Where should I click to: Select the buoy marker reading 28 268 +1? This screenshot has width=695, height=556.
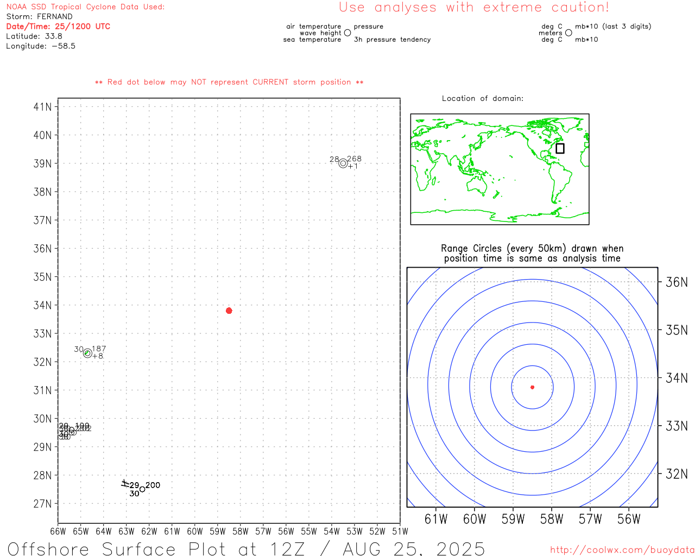pyautogui.click(x=343, y=163)
